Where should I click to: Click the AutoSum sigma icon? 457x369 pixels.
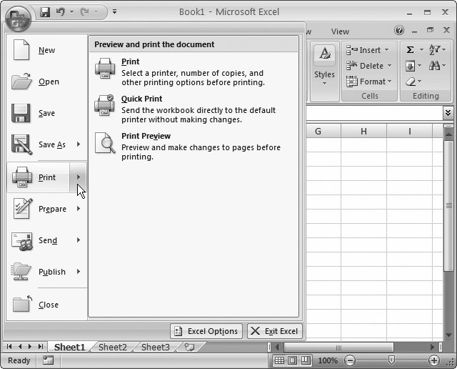(410, 50)
